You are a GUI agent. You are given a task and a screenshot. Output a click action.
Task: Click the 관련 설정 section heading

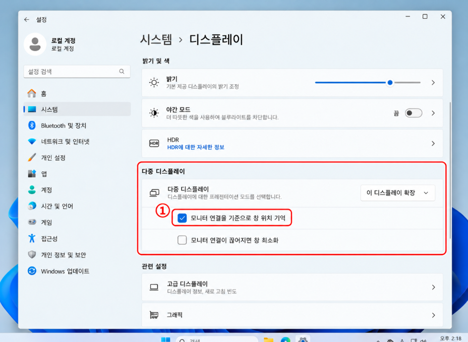tap(154, 266)
